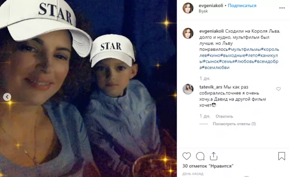The width and height of the screenshot is (289, 177).
Task: Open evgeniakoli avatar beside the caption
Action: pos(188,33)
